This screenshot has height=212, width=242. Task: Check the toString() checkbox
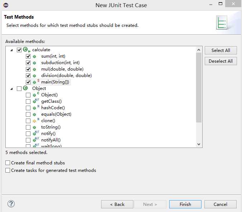tap(28, 127)
